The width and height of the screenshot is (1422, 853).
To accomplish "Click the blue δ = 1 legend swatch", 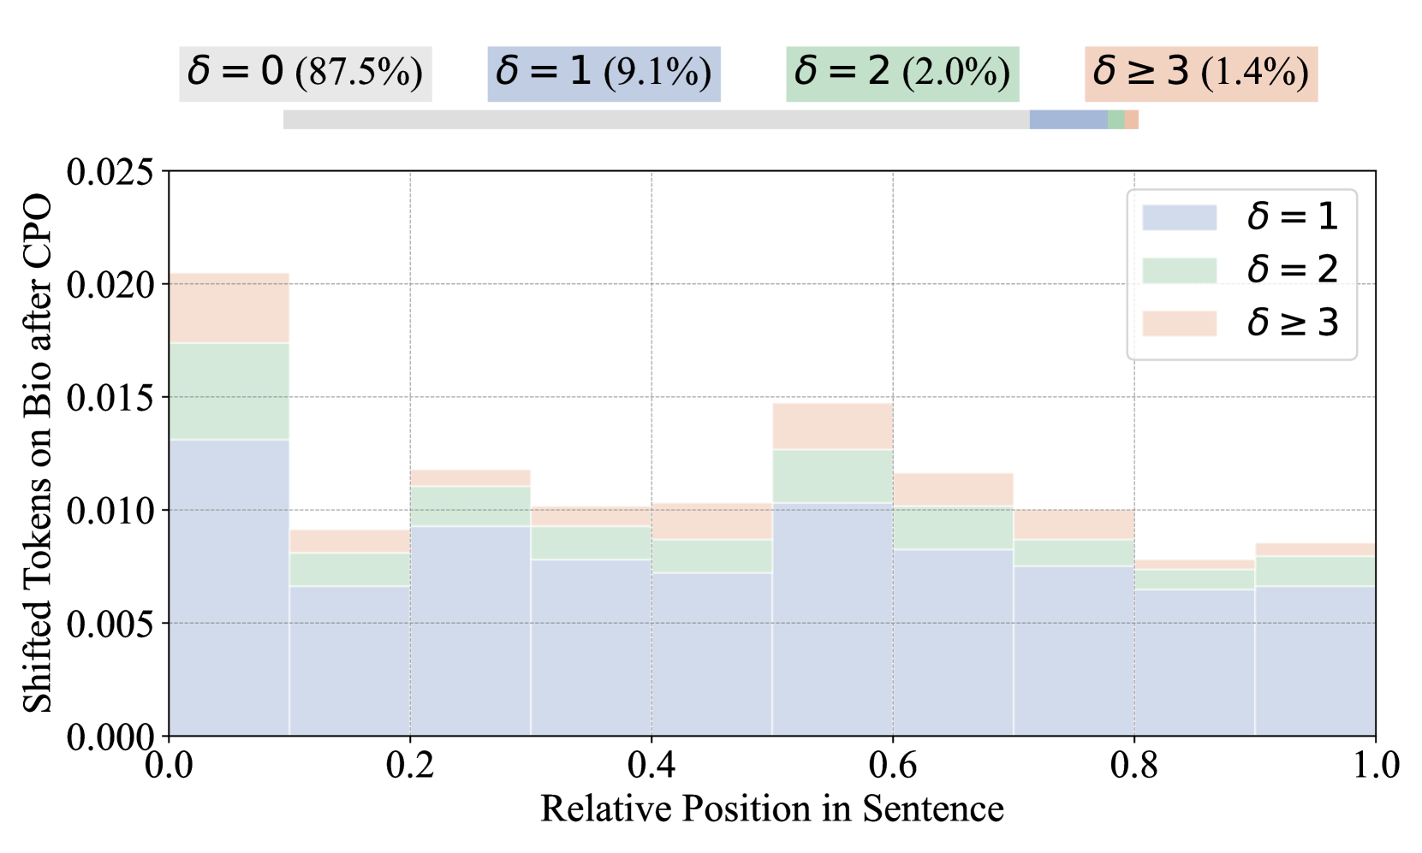I will coord(1179,217).
